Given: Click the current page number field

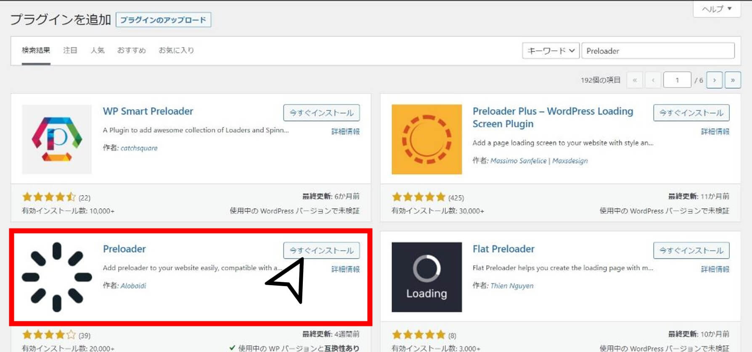Looking at the screenshot, I should [677, 80].
